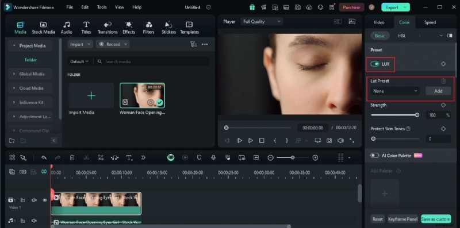
Task: Open the media panel more options
Action: click(205, 44)
